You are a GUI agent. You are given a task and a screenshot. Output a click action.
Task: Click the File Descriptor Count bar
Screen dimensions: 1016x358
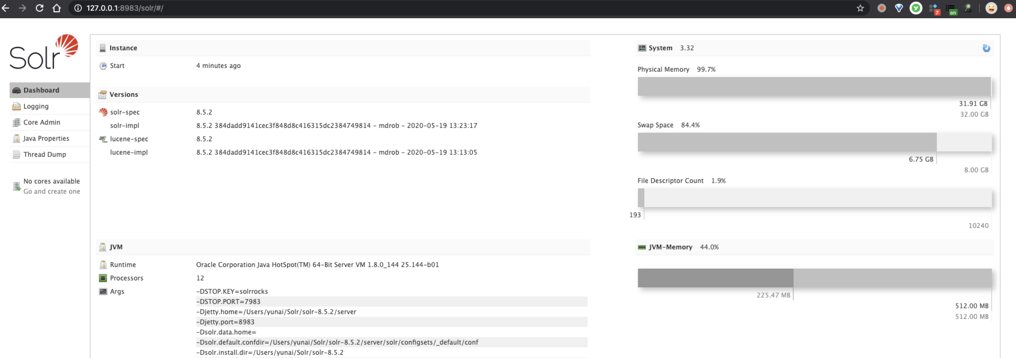[814, 198]
